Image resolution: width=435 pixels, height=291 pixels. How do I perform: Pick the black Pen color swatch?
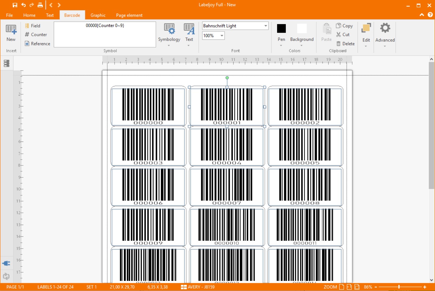[x=281, y=28]
